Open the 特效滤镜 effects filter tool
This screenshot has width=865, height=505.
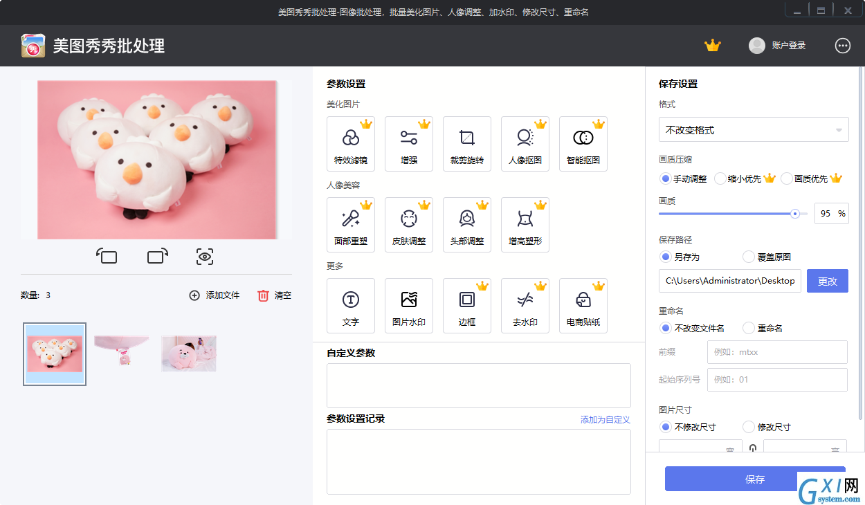click(351, 144)
